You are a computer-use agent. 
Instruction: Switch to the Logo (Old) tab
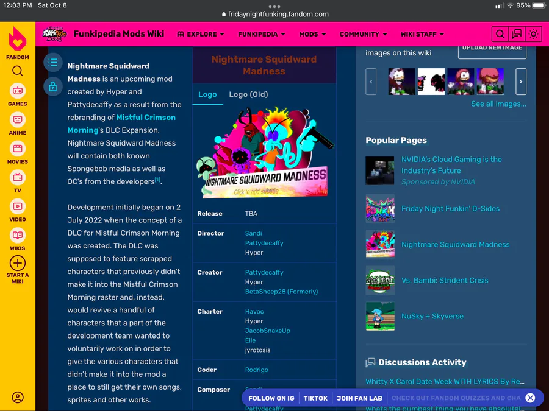249,94
